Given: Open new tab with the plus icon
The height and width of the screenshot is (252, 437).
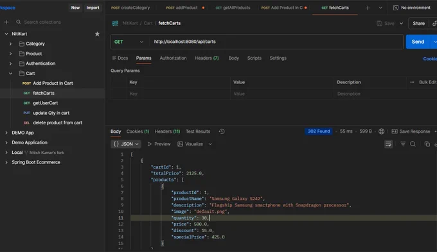Looking at the screenshot, I should coord(368,8).
